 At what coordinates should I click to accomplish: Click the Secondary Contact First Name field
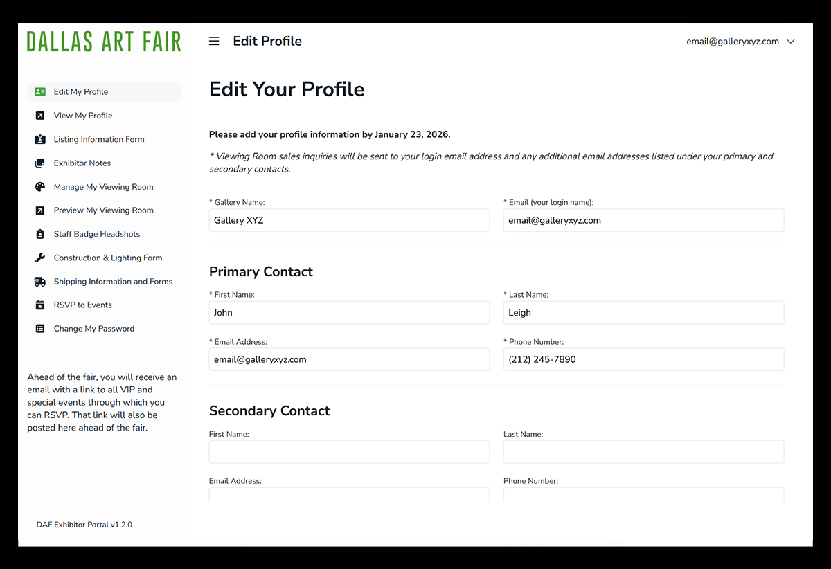pos(349,451)
